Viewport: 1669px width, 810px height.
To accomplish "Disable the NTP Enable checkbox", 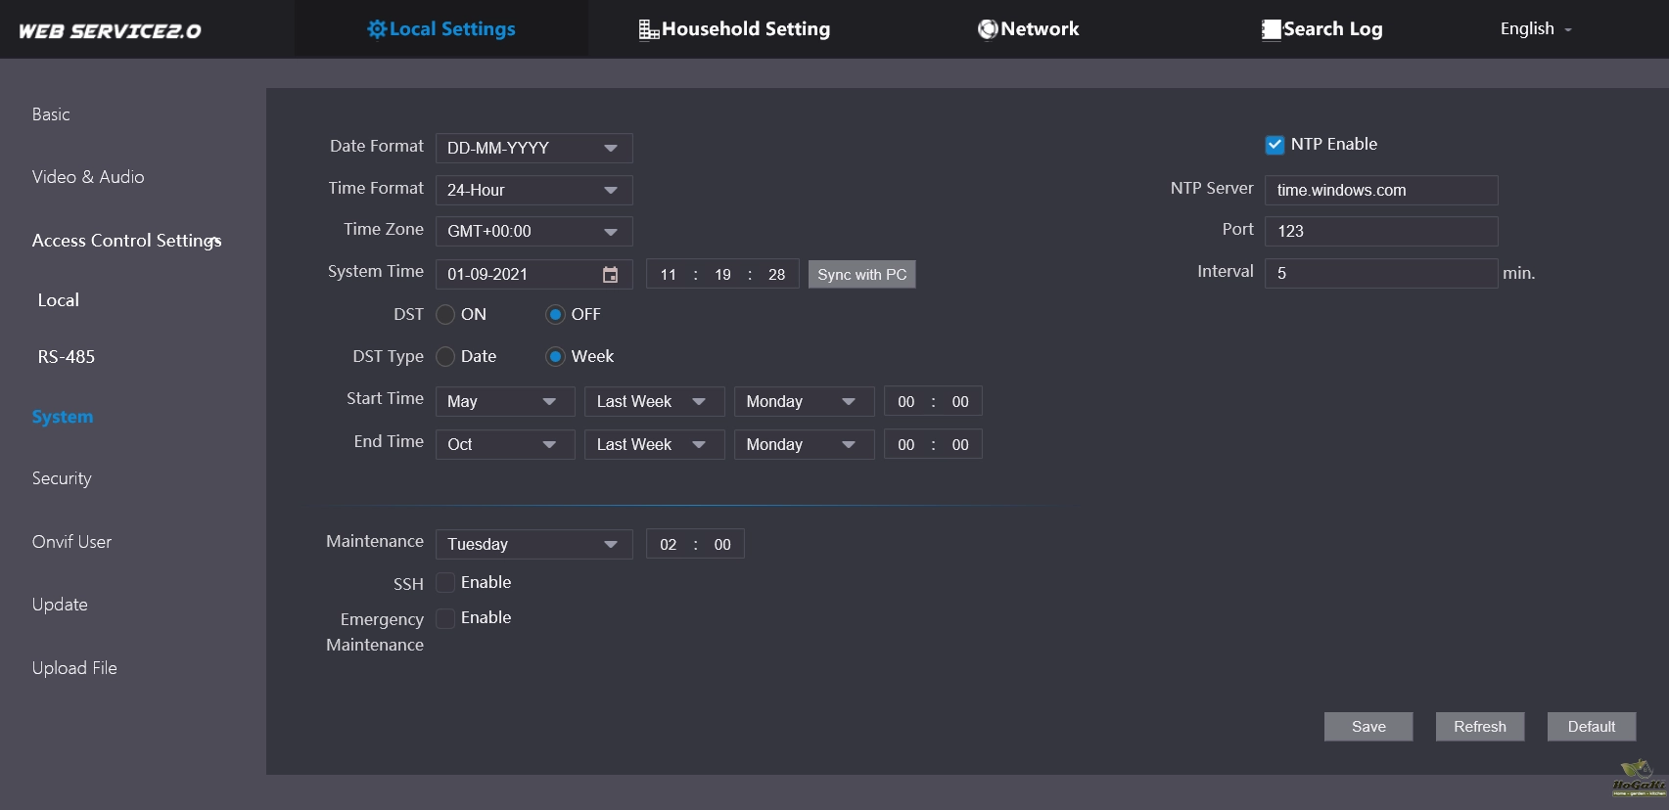I will tap(1275, 145).
